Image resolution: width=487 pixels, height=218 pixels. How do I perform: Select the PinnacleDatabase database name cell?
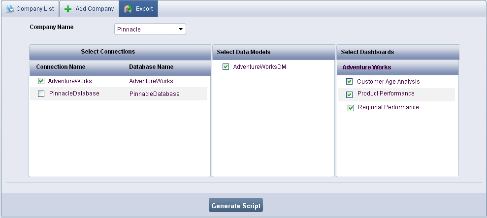click(154, 94)
